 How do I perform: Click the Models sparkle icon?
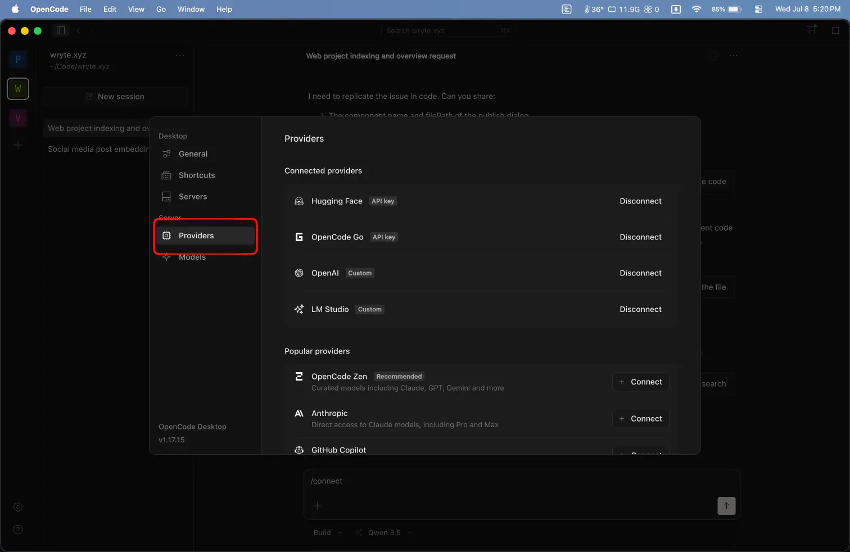166,257
